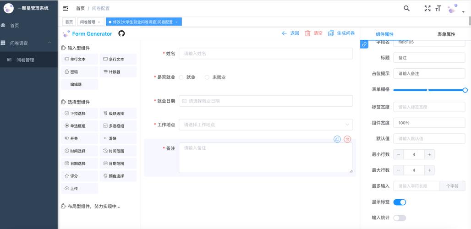The height and width of the screenshot is (229, 471).
Task: Add a 单行文本 component
Action: (80, 60)
